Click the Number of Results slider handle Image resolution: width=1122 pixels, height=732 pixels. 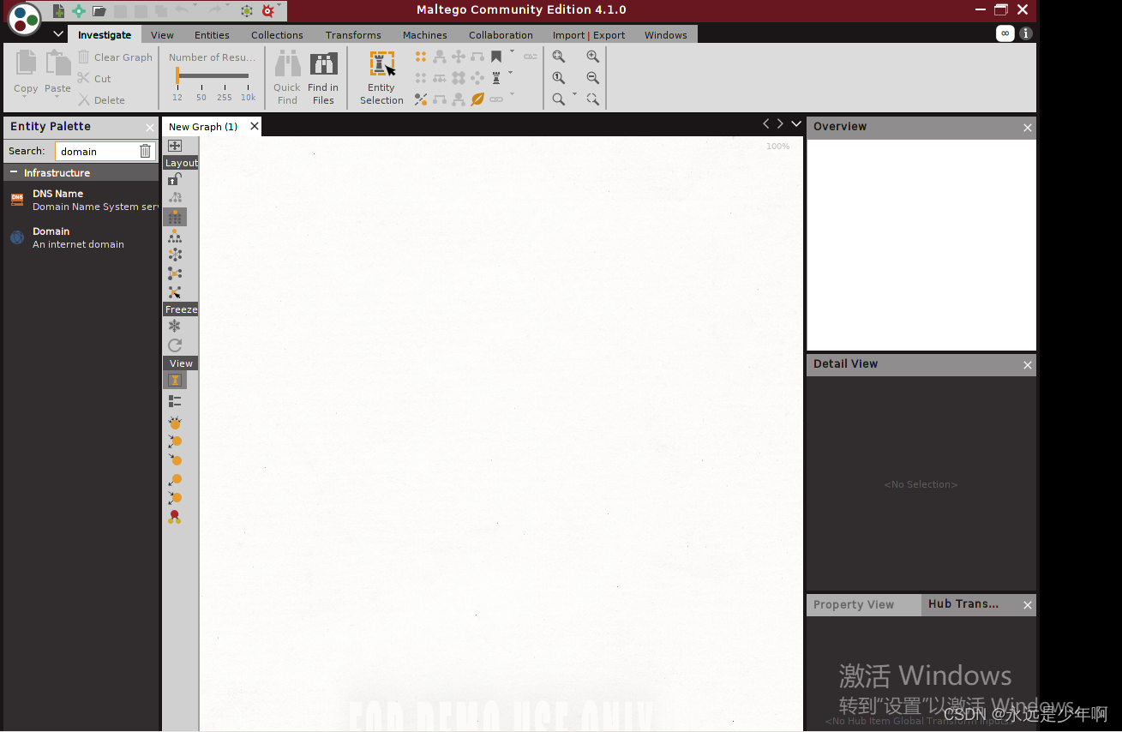[177, 76]
